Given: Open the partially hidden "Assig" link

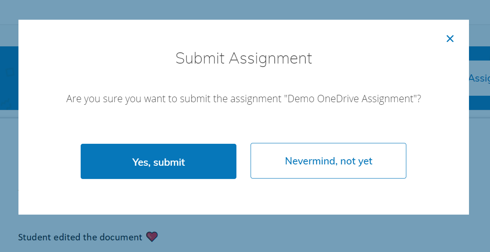Looking at the screenshot, I should pyautogui.click(x=479, y=78).
